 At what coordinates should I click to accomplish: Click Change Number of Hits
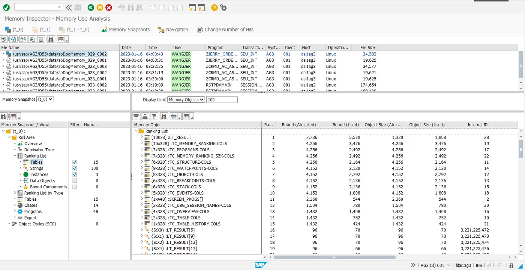225,30
